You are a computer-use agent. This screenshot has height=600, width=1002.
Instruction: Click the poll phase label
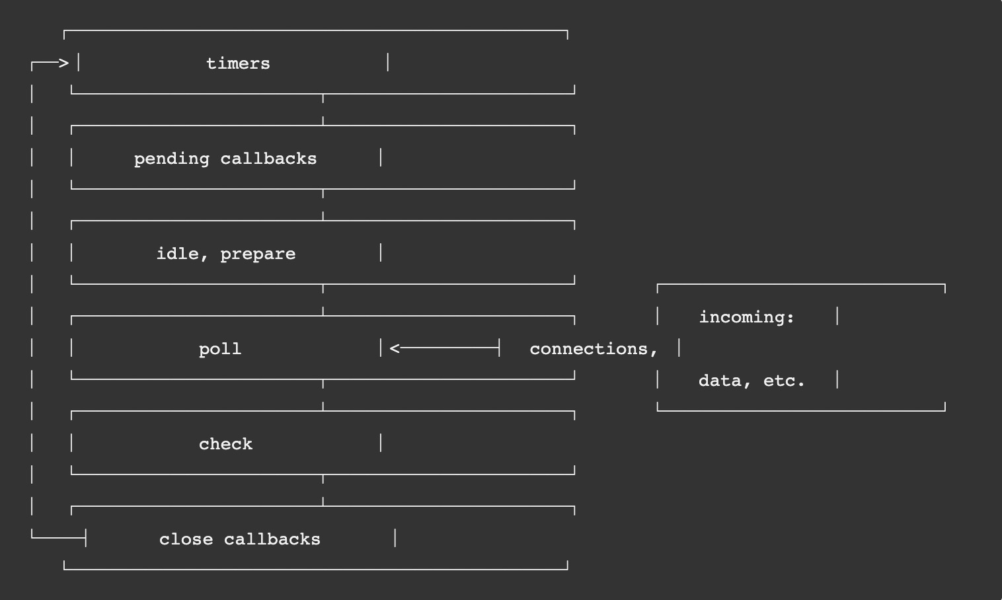coord(220,349)
